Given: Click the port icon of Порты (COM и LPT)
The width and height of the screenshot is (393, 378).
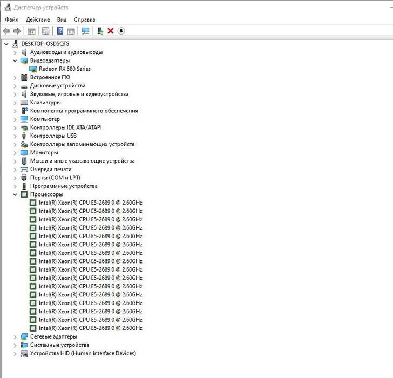Looking at the screenshot, I should 24,178.
